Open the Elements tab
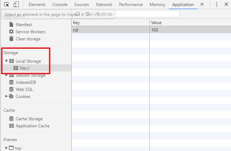The height and width of the screenshot is (151, 231). tap(37, 5)
